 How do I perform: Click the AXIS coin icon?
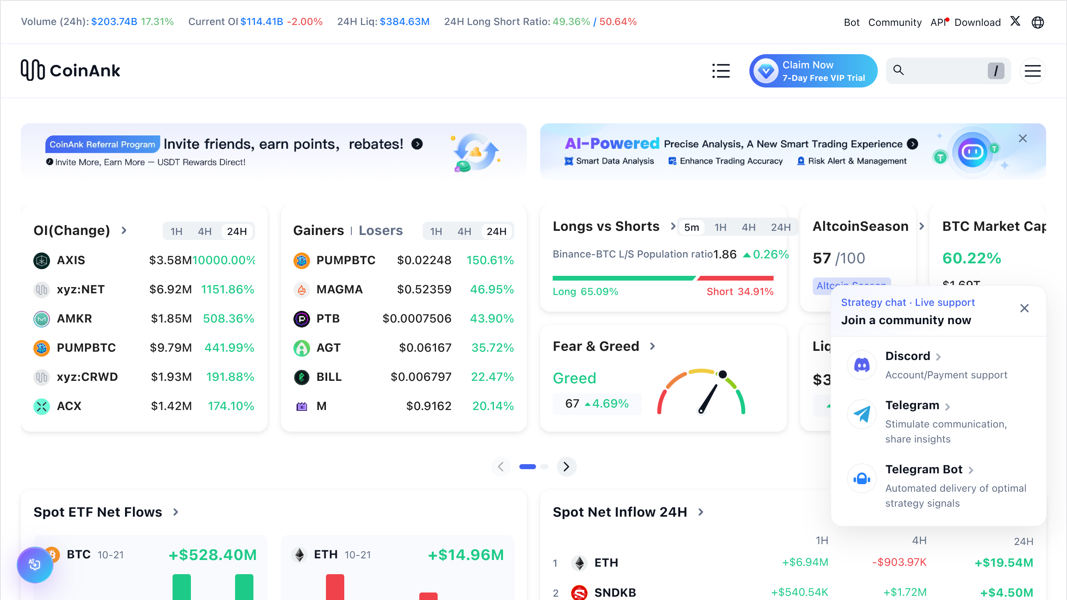click(x=42, y=260)
